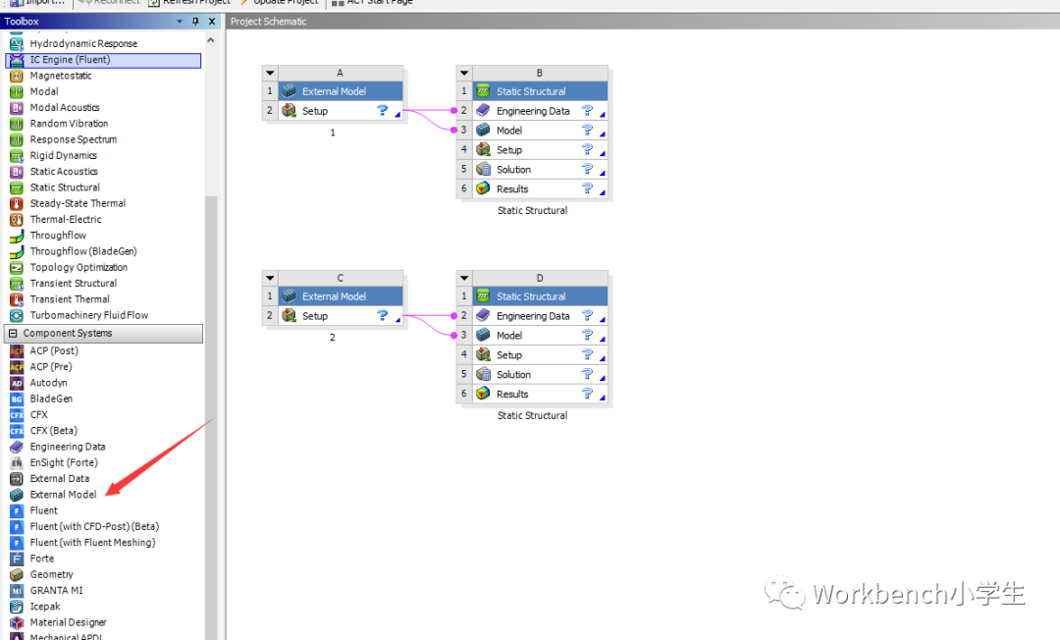Screen dimensions: 1060x640
Task: Select the Response Spectrum icon
Action: pos(17,140)
